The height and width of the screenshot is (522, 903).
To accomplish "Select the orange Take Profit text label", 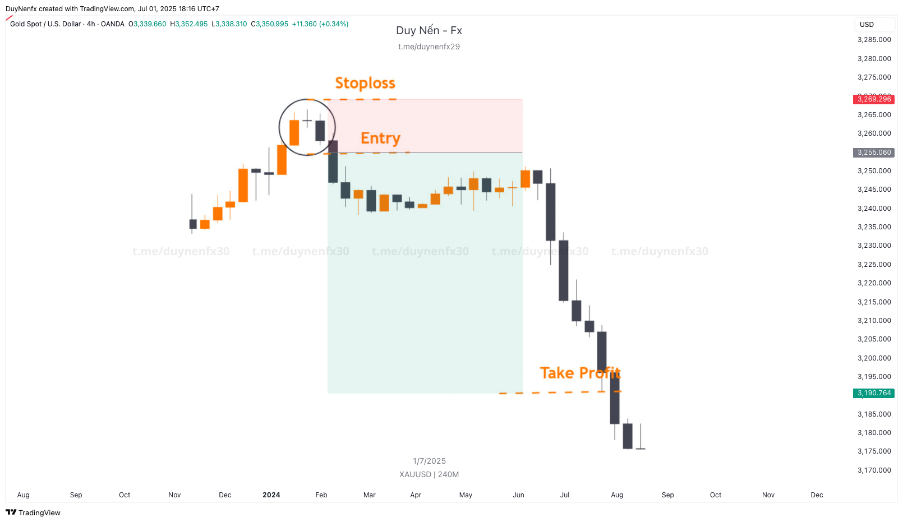I will (x=580, y=373).
